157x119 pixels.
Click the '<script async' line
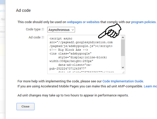(61, 38)
